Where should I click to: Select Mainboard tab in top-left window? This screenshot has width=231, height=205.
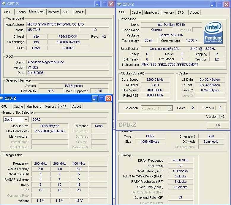[x=37, y=11]
